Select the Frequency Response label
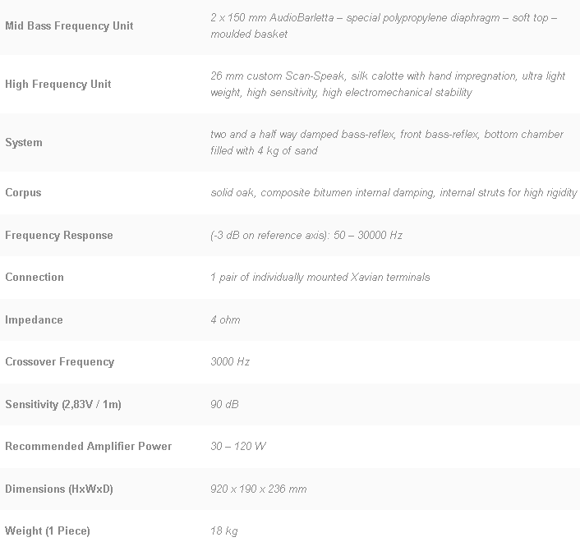This screenshot has height=542, width=580. point(59,235)
